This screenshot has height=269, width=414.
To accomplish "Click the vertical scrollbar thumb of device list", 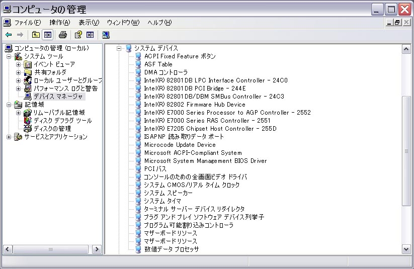I will [x=406, y=151].
